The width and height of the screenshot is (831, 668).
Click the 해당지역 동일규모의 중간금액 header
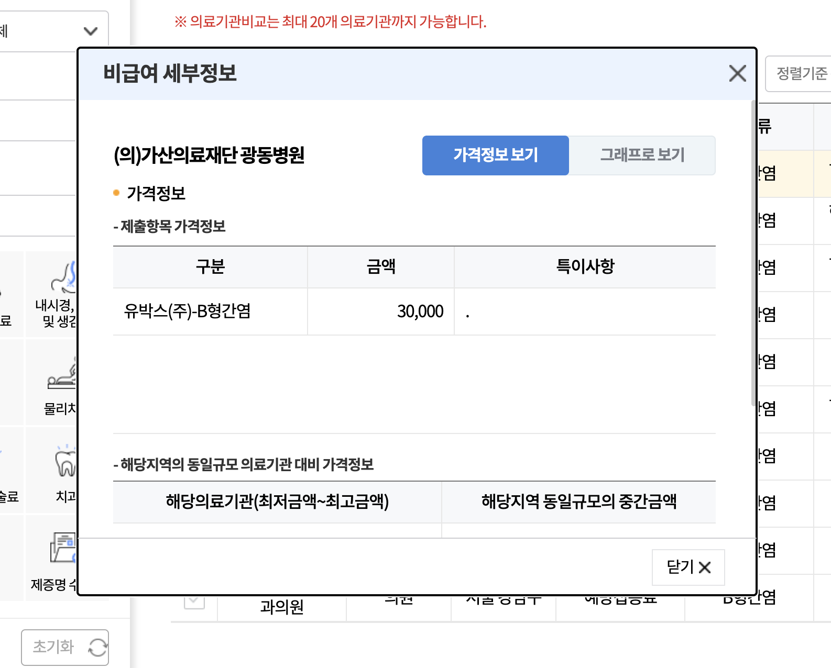tap(579, 502)
